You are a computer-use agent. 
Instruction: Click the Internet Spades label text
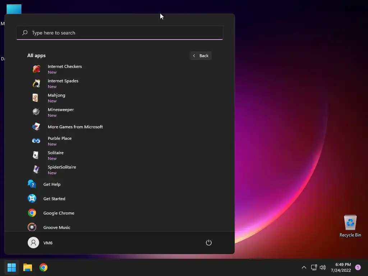coord(63,81)
